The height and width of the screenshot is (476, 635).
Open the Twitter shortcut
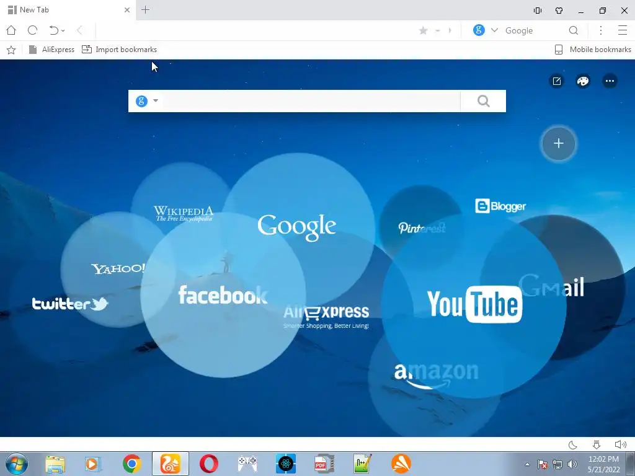pos(70,304)
